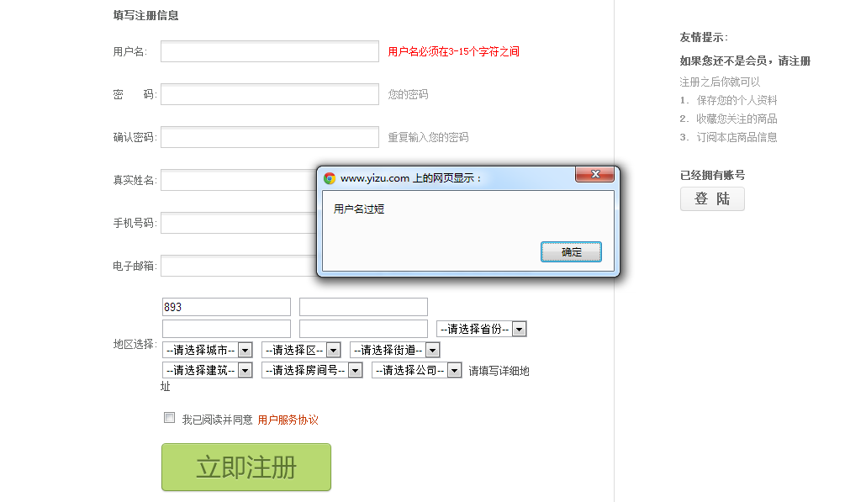Click the 收藏您关注的商品 tip
The height and width of the screenshot is (502, 866).
point(737,119)
